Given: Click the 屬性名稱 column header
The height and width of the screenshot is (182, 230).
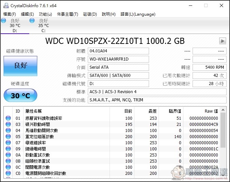Looking at the screenshot, I should [66, 111].
